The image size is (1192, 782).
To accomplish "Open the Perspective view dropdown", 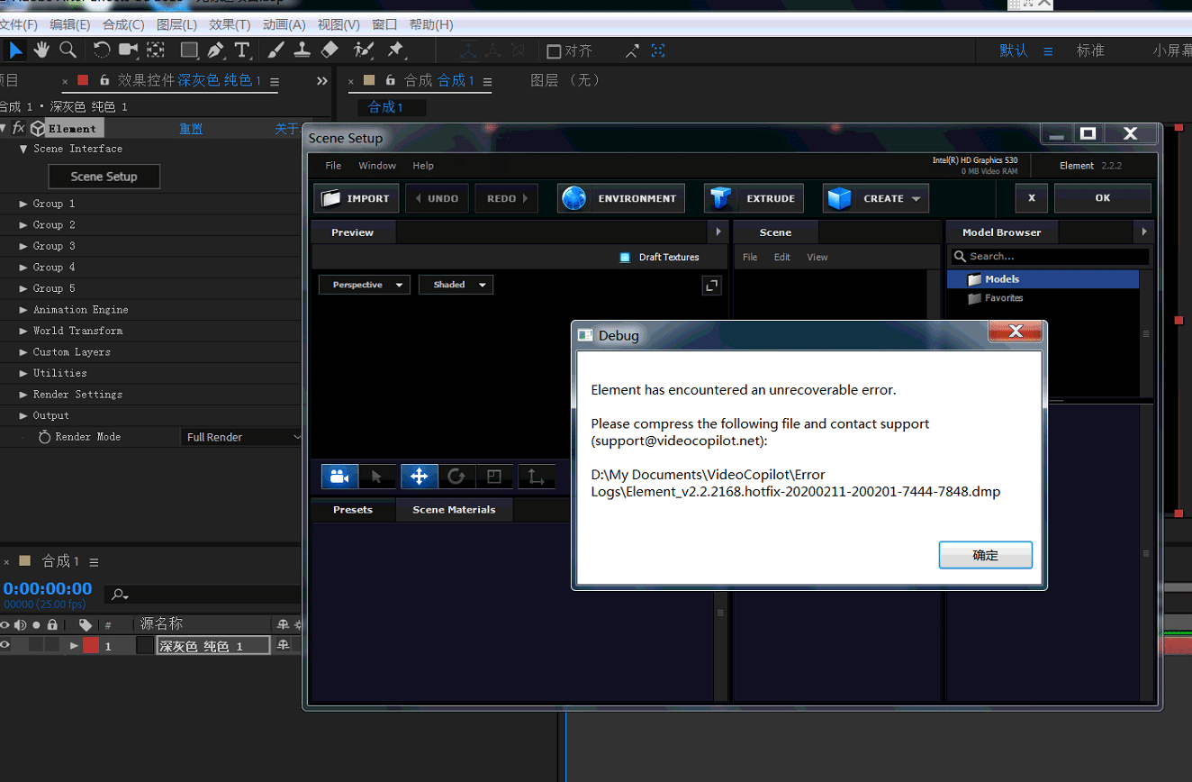I will pos(364,285).
